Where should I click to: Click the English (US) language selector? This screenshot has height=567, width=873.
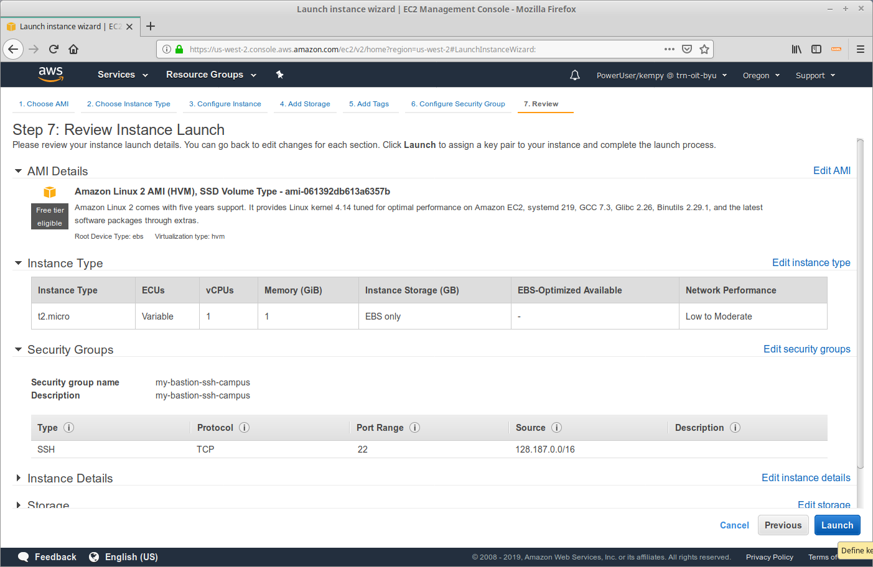coord(131,557)
